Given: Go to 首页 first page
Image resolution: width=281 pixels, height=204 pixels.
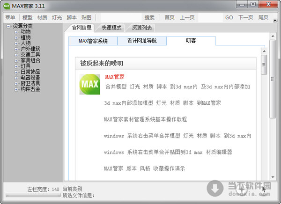Looking at the screenshot, I should (170, 18).
